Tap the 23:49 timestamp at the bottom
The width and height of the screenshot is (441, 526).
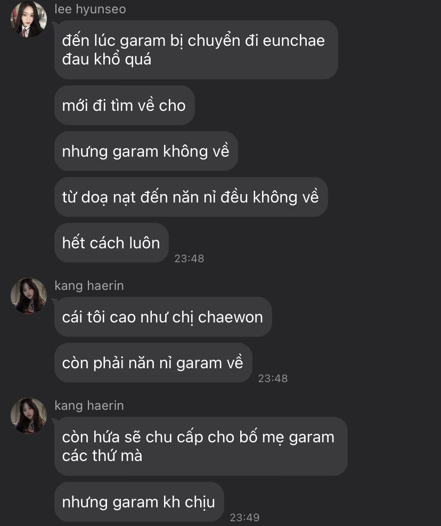pos(244,517)
